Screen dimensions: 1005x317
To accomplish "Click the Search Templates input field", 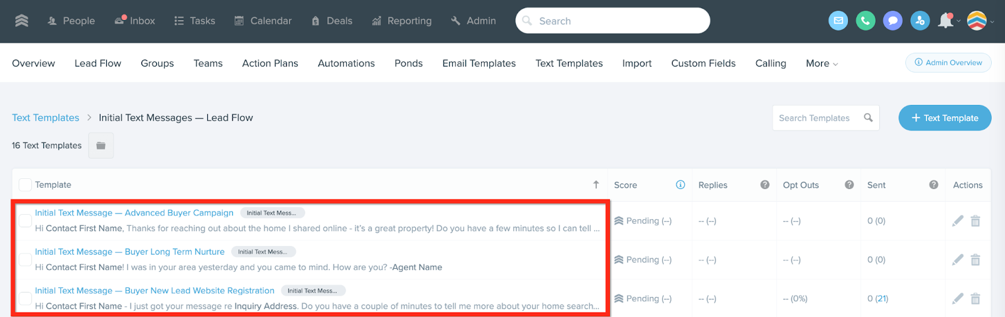I will click(x=825, y=118).
